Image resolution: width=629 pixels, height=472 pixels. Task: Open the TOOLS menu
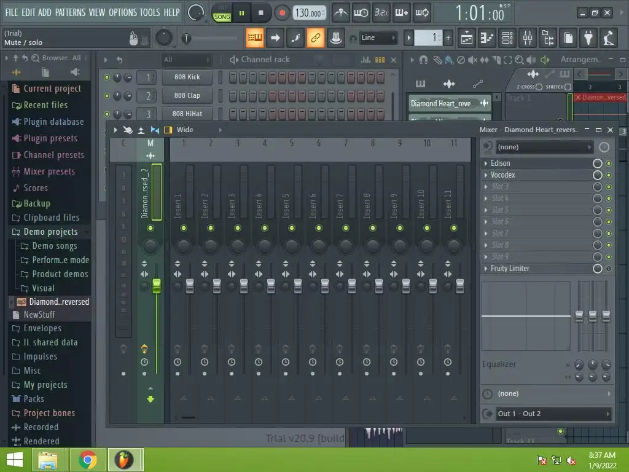pyautogui.click(x=150, y=12)
